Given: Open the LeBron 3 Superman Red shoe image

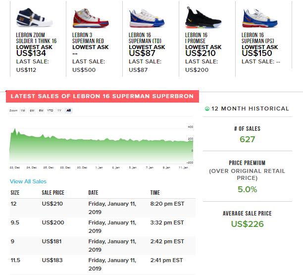Looking at the screenshot, I should tap(87, 18).
